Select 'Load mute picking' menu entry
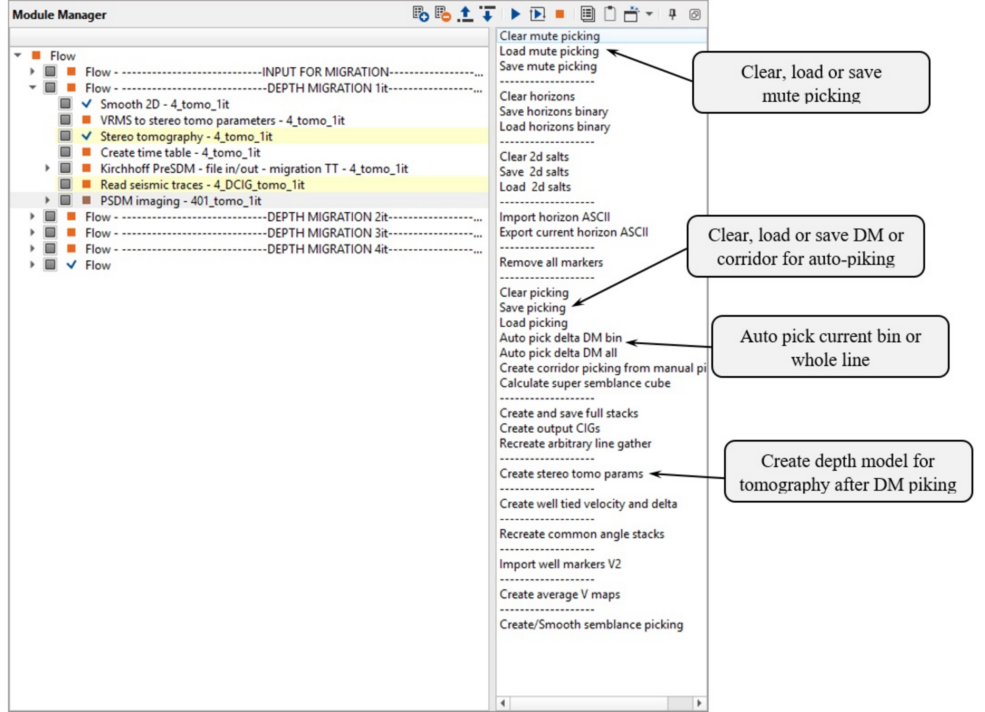 click(x=549, y=51)
